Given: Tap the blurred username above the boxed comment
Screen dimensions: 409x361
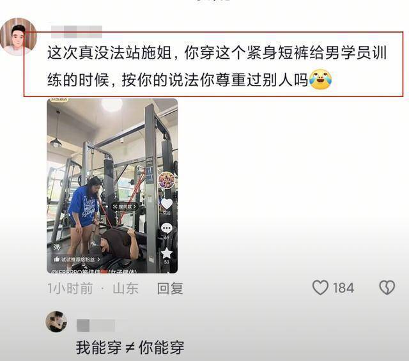Looking at the screenshot, I should point(77,32).
